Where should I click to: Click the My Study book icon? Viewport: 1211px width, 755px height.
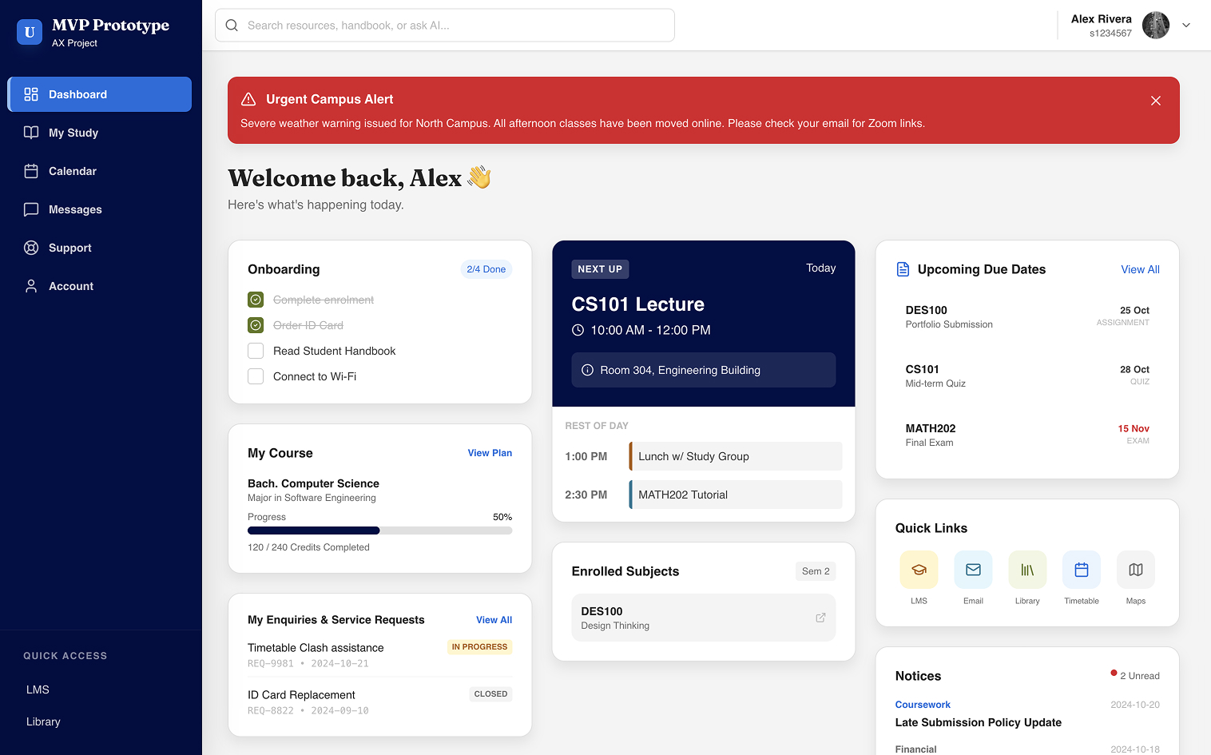(31, 133)
